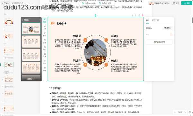The height and width of the screenshot is (116, 193).
Task: Select the first tab in right panel
Action: pos(147,20)
